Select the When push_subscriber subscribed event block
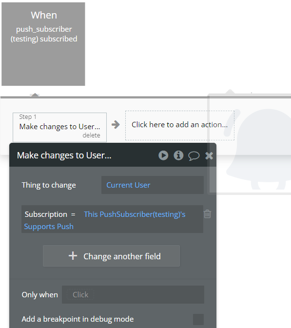 [43, 44]
